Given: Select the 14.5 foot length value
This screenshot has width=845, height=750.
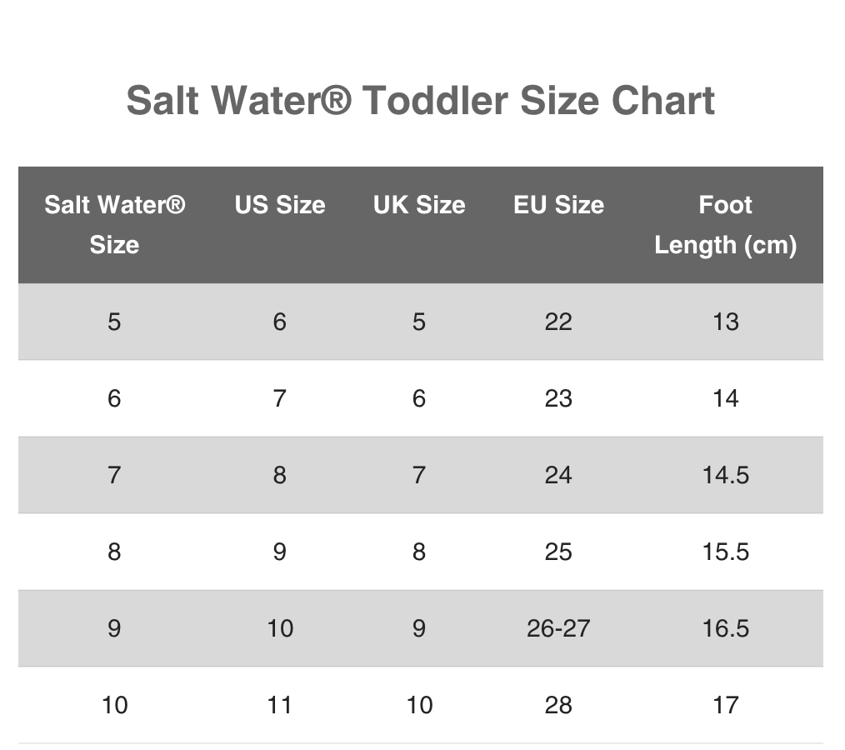Looking at the screenshot, I should click(725, 475).
